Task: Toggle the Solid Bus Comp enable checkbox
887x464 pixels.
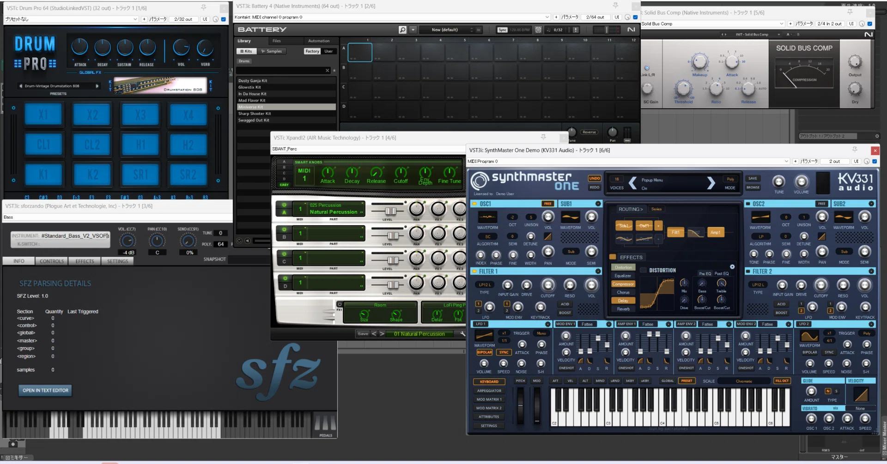Action: tap(869, 24)
